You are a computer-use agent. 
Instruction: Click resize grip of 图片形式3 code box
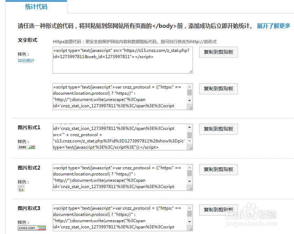[191, 229]
